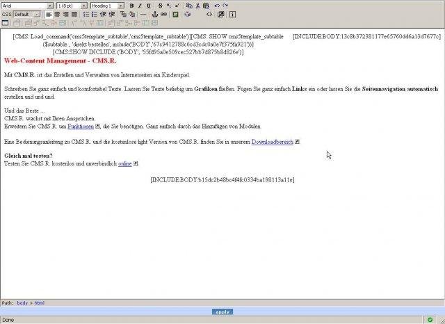
Task: Click the external link icon after Downloadbereich
Action: 297,142
